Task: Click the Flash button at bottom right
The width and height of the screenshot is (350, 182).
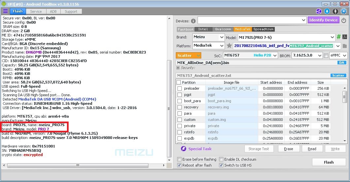Action: [x=329, y=162]
